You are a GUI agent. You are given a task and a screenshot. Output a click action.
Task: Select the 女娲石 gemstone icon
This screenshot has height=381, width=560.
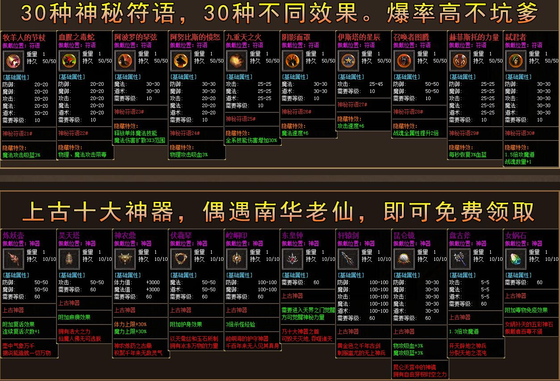515,259
